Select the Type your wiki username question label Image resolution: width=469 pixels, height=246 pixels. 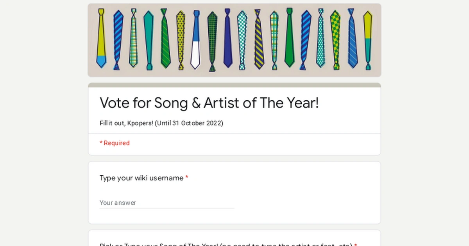tap(141, 178)
